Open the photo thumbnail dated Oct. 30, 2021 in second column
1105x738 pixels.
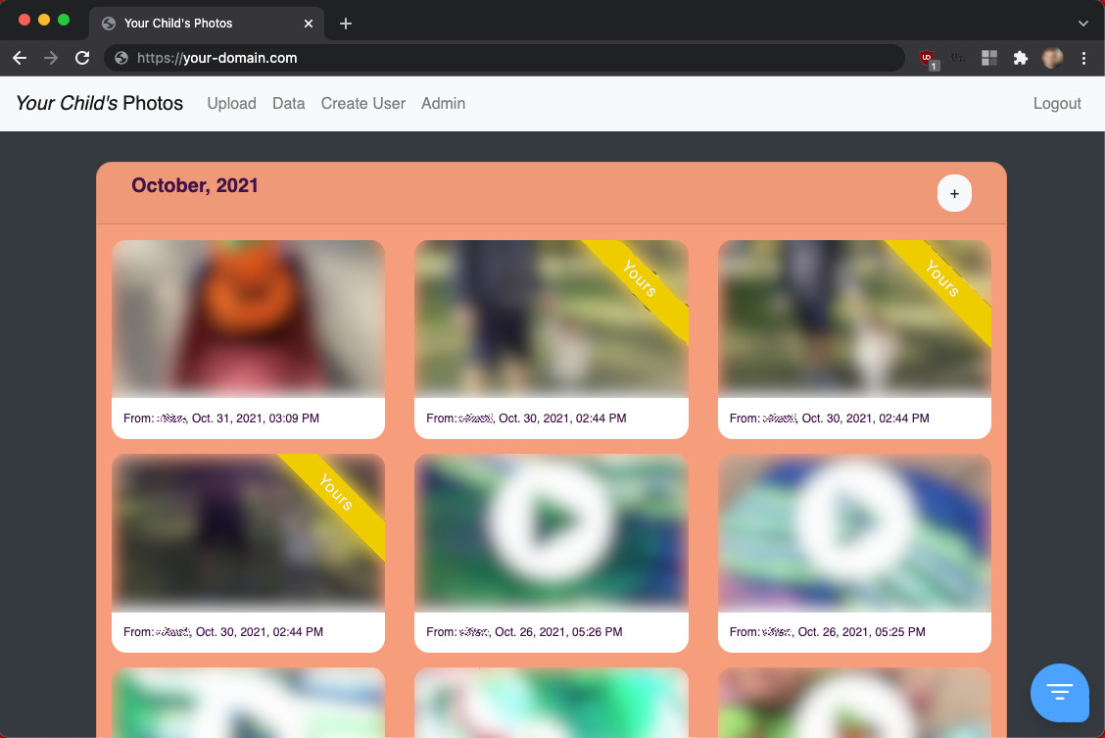(x=552, y=319)
